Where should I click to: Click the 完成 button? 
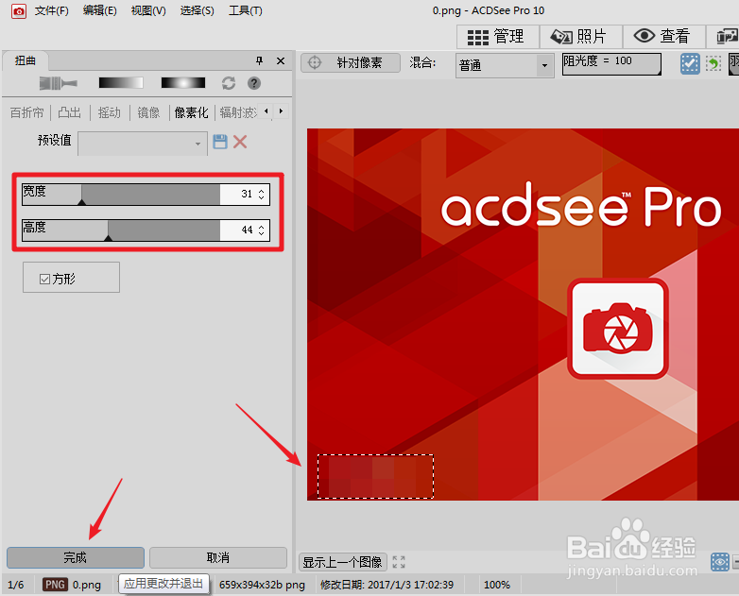(76, 558)
